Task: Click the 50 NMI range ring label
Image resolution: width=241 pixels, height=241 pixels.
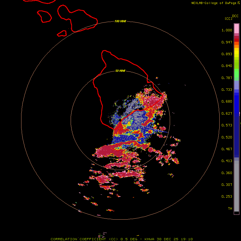Action: 120,71
